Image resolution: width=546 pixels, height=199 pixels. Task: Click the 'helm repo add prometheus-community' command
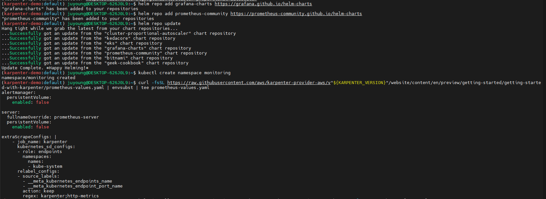(x=183, y=14)
